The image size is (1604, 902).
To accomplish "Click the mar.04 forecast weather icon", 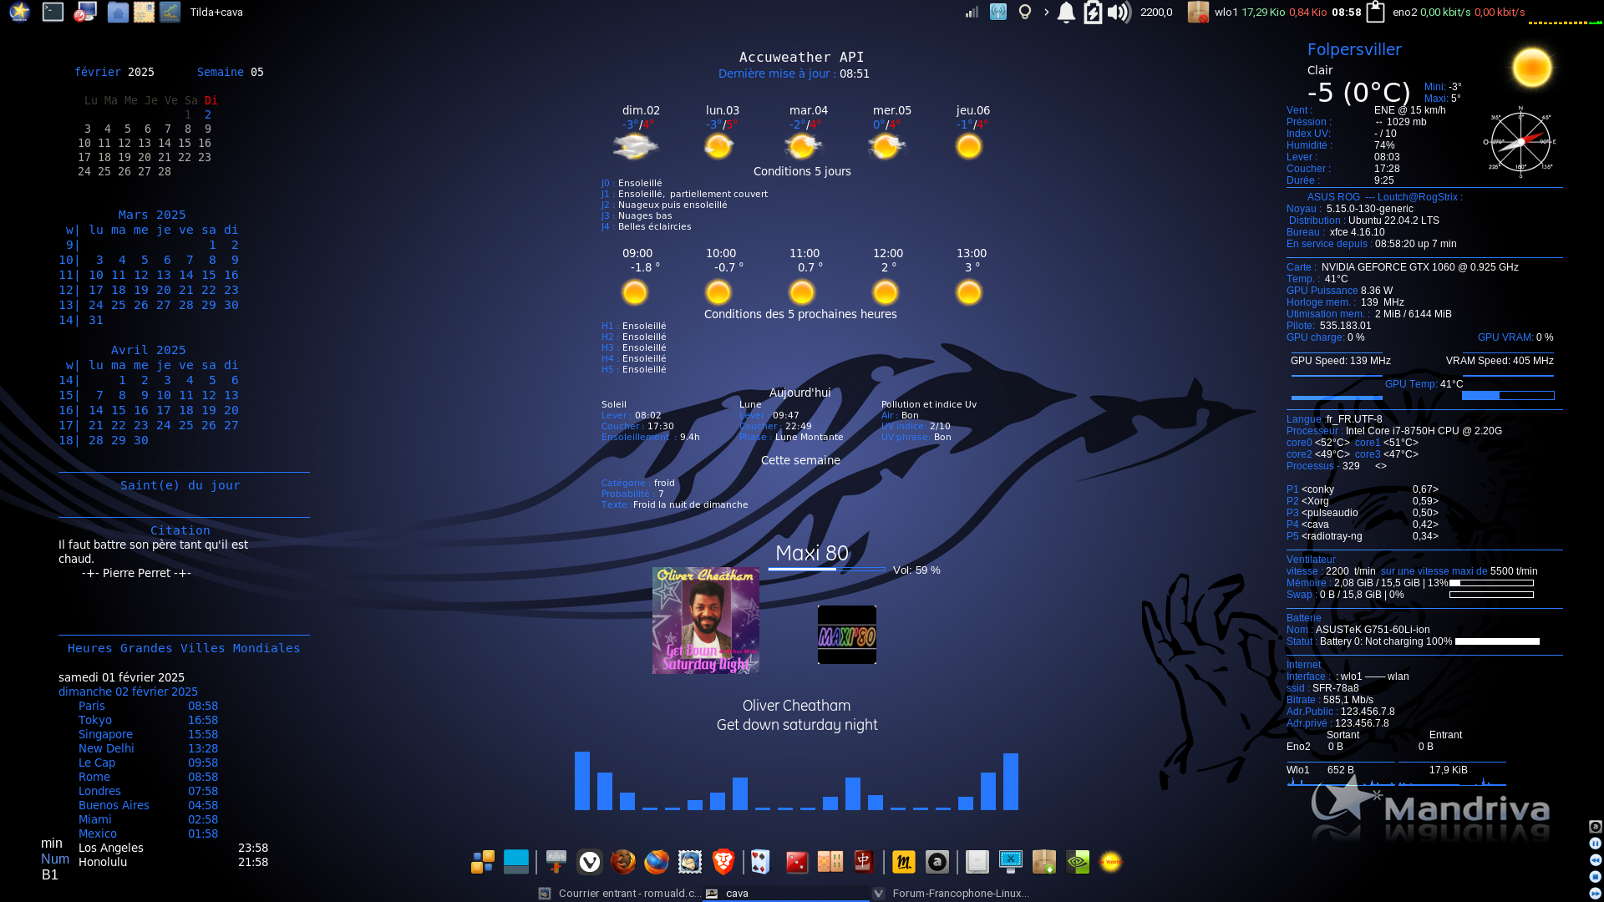I will (x=804, y=147).
